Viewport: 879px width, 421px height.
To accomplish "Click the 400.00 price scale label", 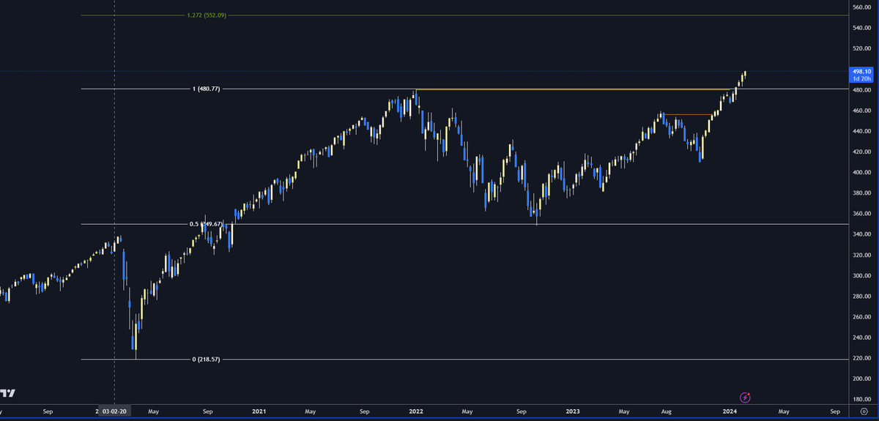I will coord(861,172).
